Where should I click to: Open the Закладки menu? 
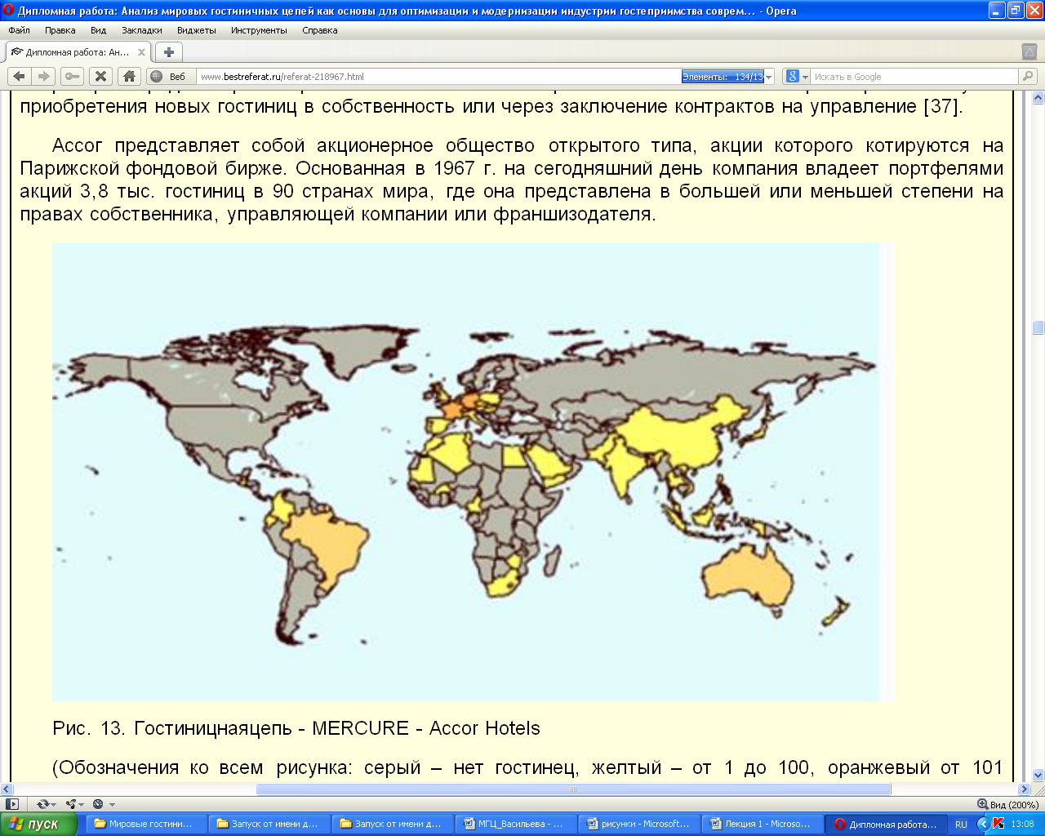(142, 30)
